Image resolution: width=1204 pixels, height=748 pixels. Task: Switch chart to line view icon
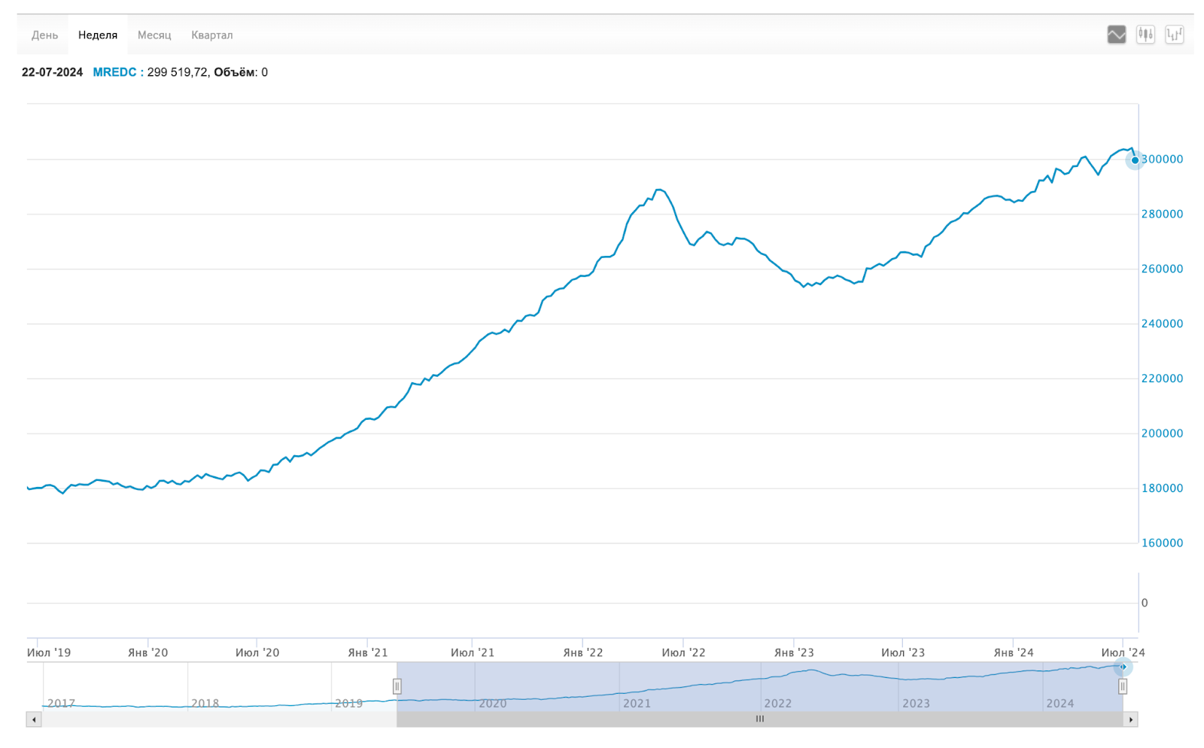[1117, 35]
